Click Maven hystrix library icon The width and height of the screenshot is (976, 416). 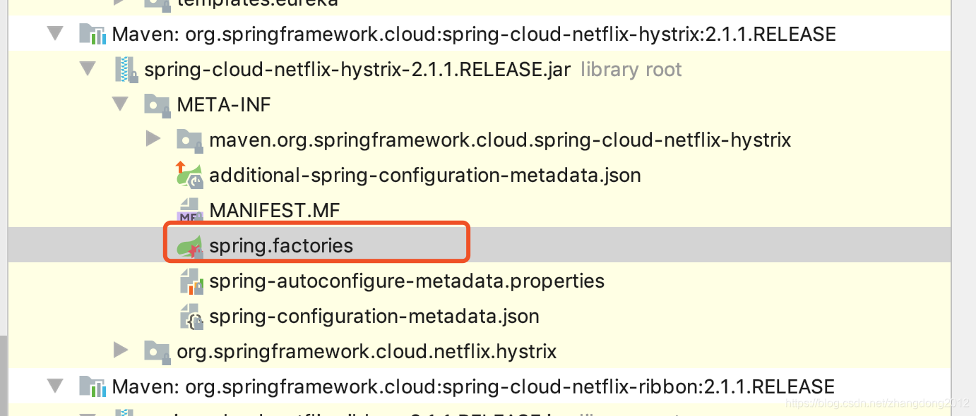(x=93, y=34)
